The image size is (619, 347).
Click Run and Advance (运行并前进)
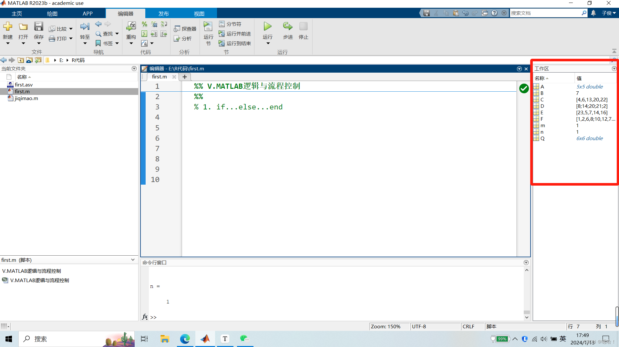tap(235, 34)
